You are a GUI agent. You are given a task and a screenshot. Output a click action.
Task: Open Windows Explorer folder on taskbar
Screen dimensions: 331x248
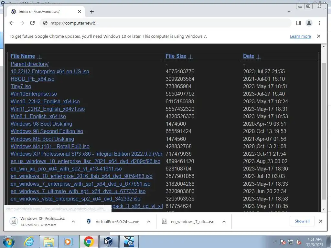point(49,242)
